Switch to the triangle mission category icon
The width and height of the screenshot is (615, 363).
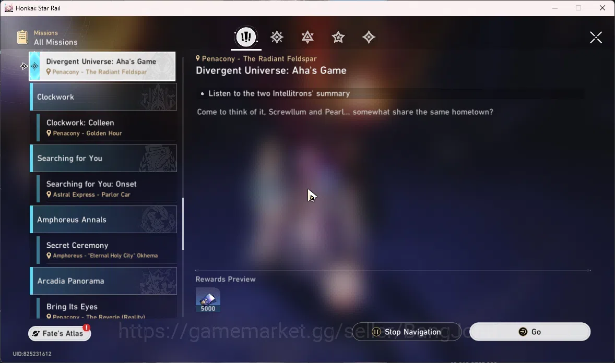point(307,37)
